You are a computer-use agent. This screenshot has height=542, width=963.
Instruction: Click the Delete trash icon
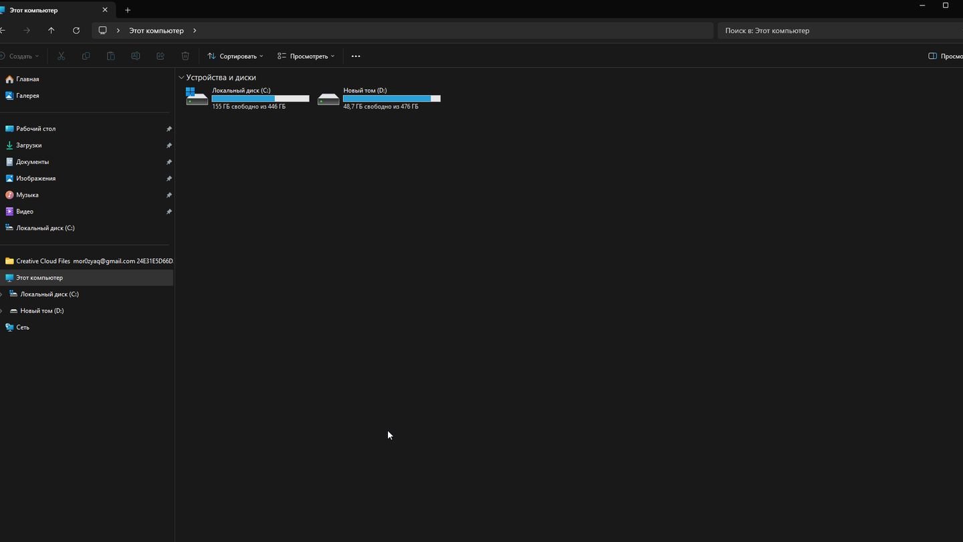click(x=185, y=56)
